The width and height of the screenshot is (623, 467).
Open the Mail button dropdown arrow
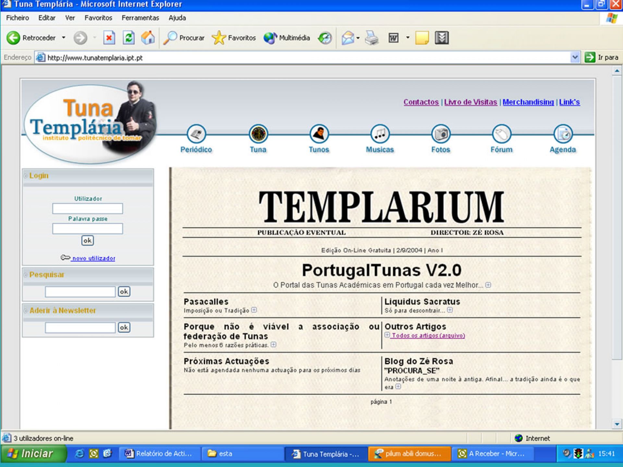(x=358, y=38)
